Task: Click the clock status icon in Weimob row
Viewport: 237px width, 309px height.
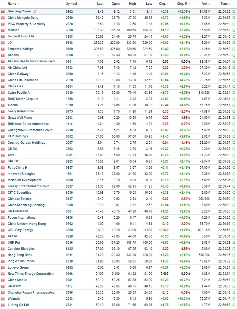Action: point(234,298)
